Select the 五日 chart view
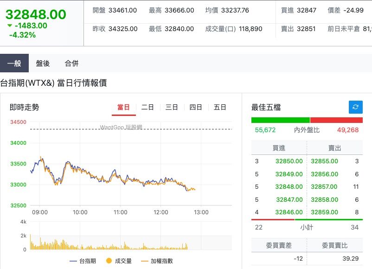This screenshot has width=372, height=269. pos(220,107)
